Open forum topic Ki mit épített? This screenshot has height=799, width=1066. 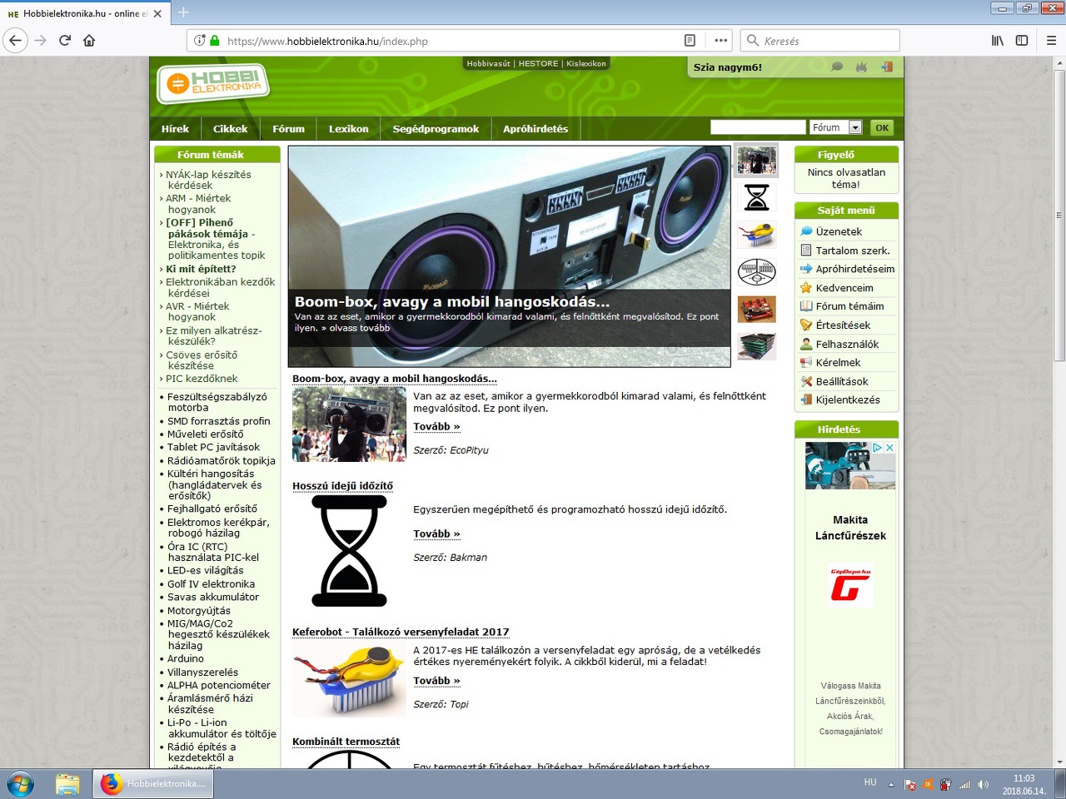[201, 269]
